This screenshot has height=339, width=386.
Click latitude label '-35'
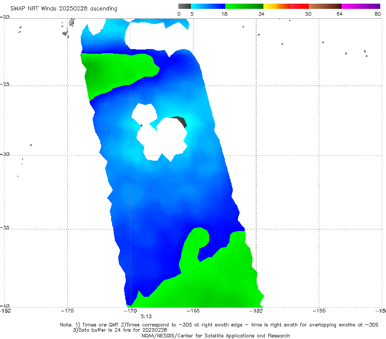(5, 227)
